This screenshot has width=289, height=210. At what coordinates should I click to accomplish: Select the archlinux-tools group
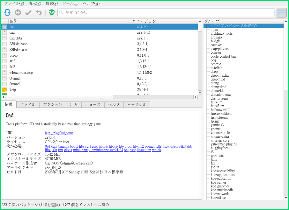pyautogui.click(x=222, y=33)
